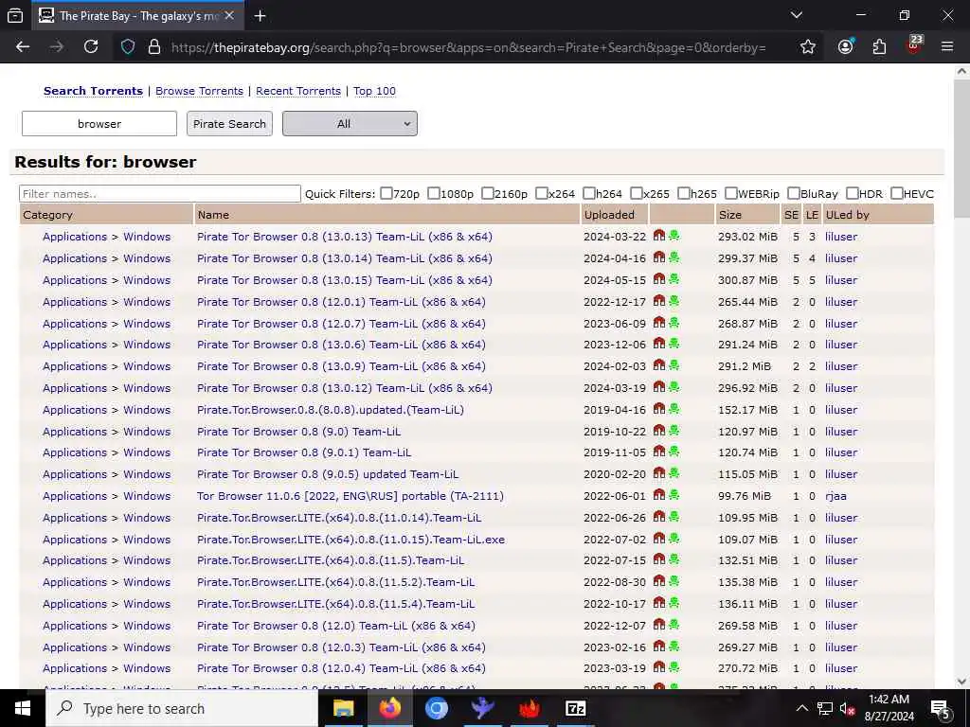The width and height of the screenshot is (970, 727).
Task: Enable the 1080p quick filter
Action: [x=434, y=193]
